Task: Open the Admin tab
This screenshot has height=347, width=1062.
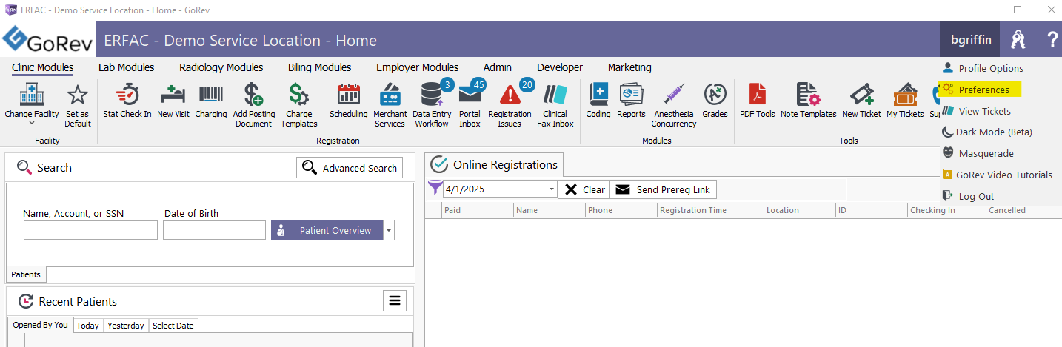Action: tap(498, 67)
